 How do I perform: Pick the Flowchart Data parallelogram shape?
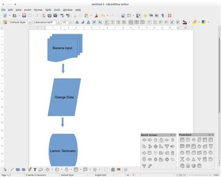199,140
